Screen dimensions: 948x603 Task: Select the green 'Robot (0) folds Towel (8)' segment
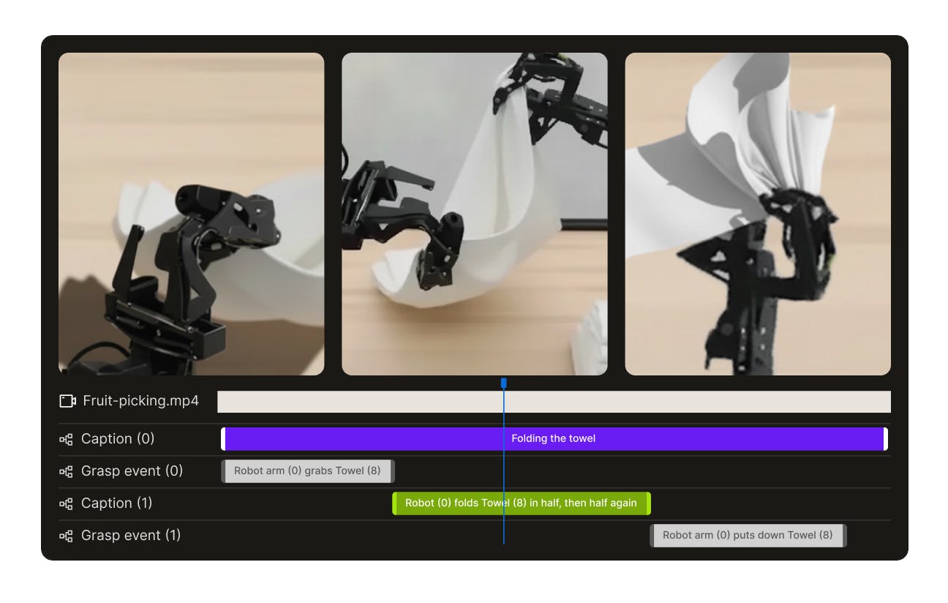pyautogui.click(x=522, y=503)
